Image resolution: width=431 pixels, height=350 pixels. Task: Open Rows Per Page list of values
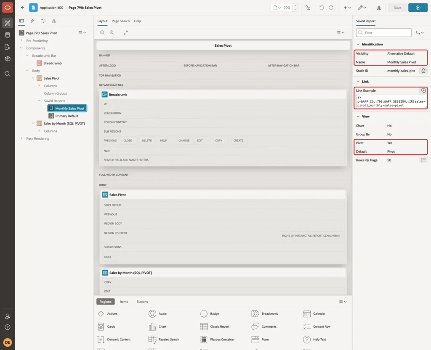click(x=423, y=160)
